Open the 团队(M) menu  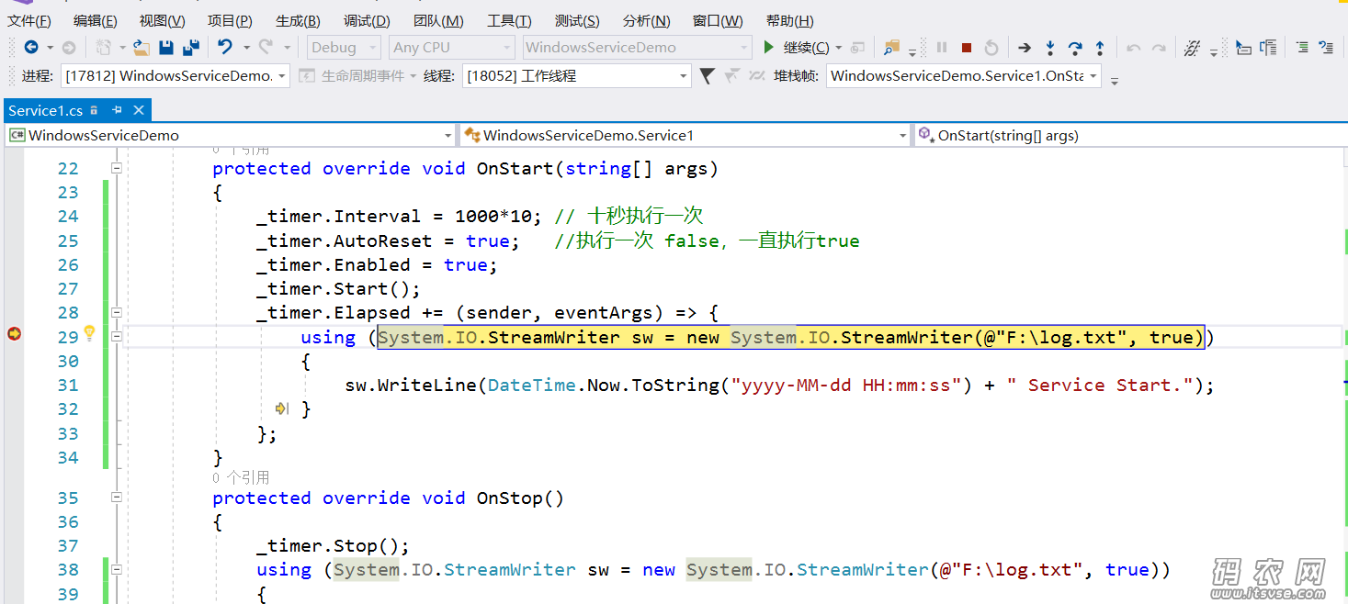438,20
